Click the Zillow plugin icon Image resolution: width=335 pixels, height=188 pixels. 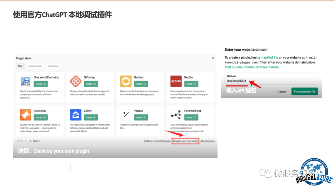(x=76, y=115)
